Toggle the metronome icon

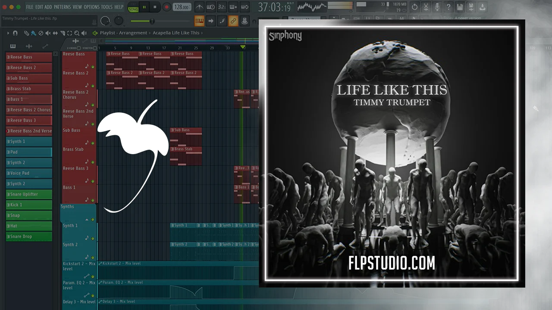[199, 7]
